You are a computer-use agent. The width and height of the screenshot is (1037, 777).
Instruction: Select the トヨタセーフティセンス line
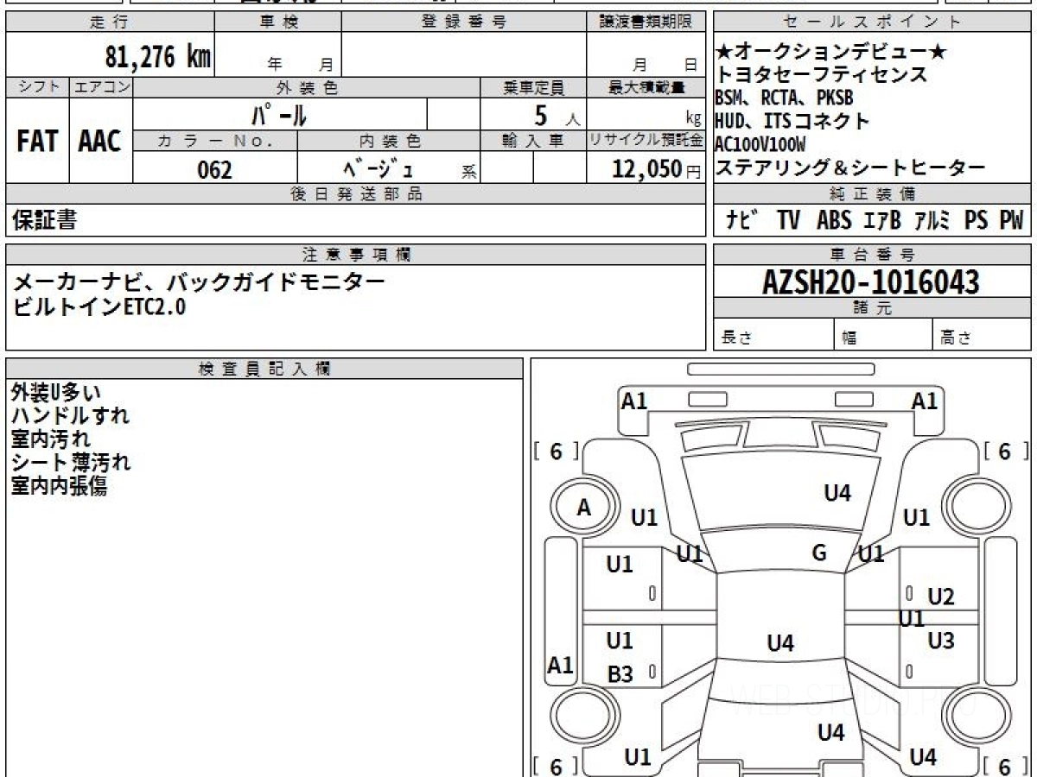click(x=822, y=75)
